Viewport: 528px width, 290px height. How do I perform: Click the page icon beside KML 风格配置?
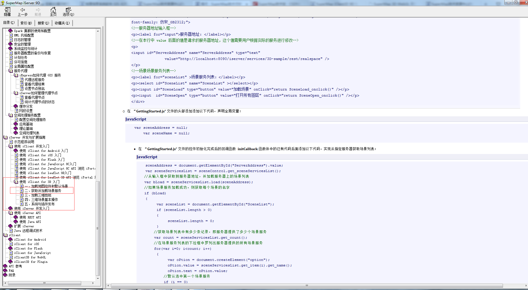pos(11,35)
